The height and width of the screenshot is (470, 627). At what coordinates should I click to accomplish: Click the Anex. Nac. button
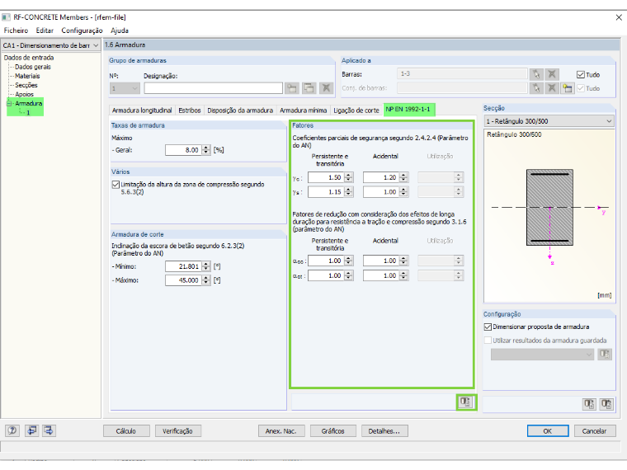281,430
